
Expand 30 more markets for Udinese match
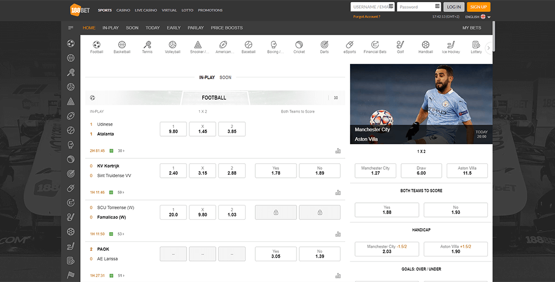point(121,151)
